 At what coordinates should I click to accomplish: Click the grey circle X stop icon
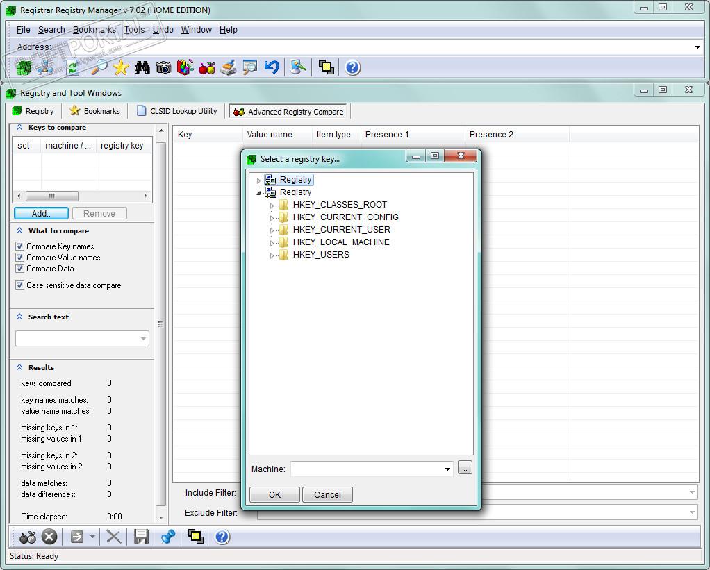(49, 537)
